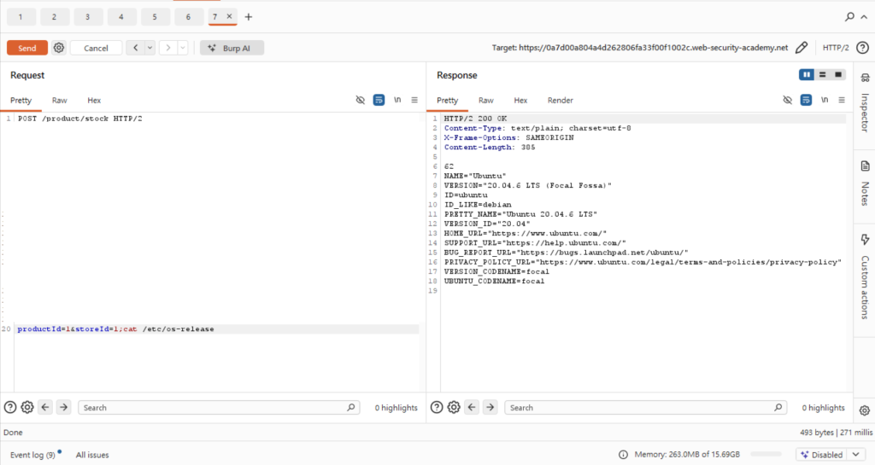The height and width of the screenshot is (465, 875).
Task: Toggle word wrap in Request panel
Action: click(379, 100)
